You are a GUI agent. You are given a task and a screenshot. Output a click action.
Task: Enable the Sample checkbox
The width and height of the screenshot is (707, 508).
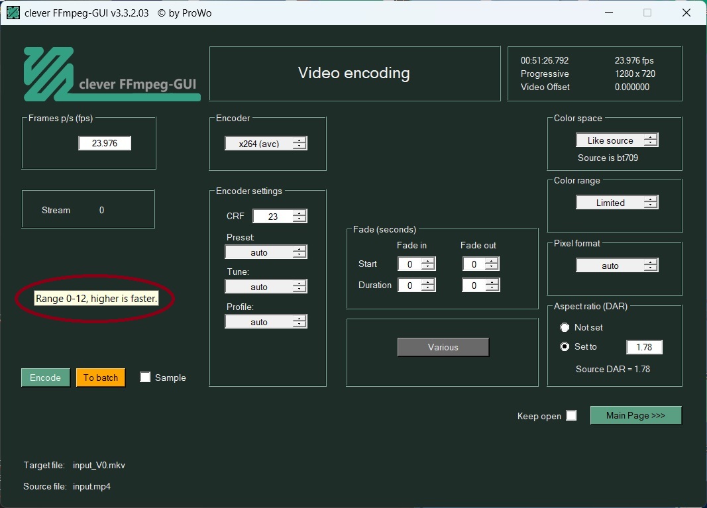click(145, 378)
